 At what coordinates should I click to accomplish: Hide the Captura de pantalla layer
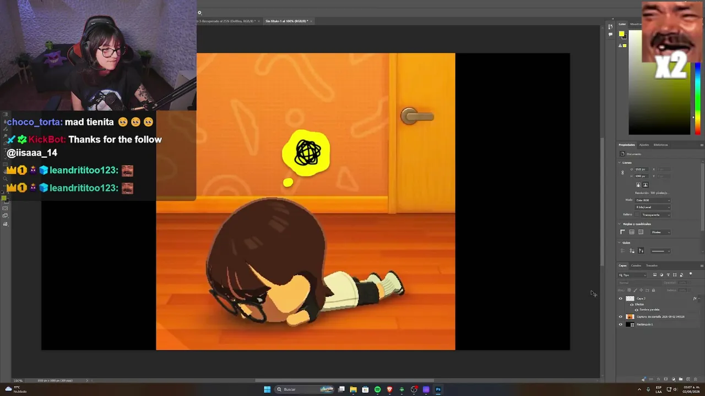pos(621,317)
